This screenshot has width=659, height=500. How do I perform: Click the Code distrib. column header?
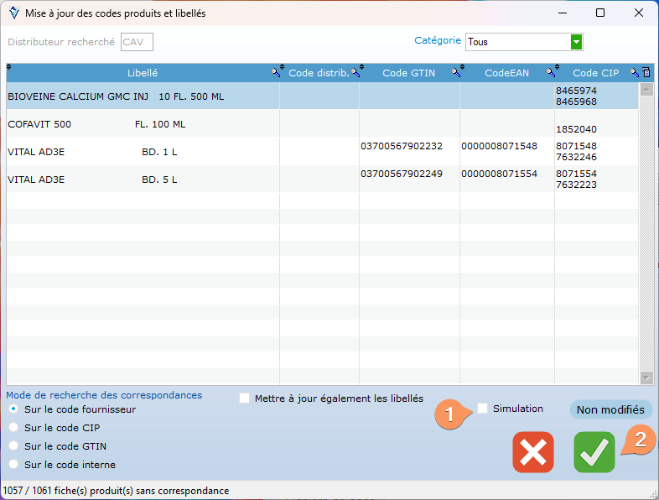[319, 73]
